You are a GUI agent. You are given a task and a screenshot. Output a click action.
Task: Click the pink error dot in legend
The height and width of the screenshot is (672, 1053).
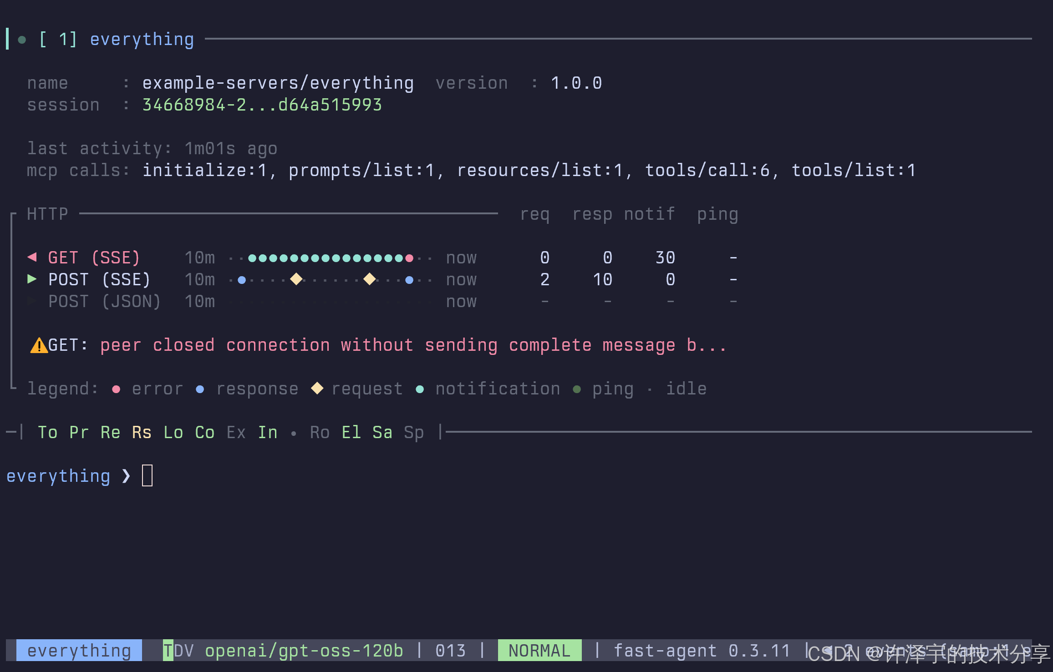[x=116, y=389]
